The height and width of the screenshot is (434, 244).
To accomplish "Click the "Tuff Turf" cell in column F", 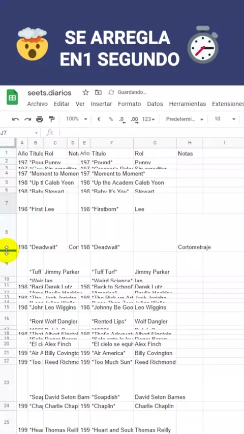I will click(x=112, y=264).
